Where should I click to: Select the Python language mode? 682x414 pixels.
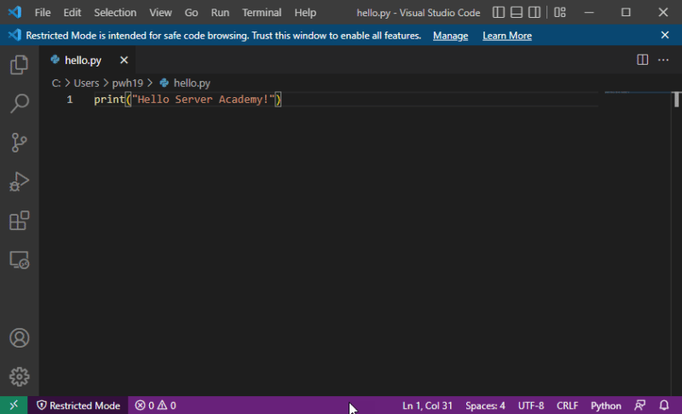click(x=605, y=405)
